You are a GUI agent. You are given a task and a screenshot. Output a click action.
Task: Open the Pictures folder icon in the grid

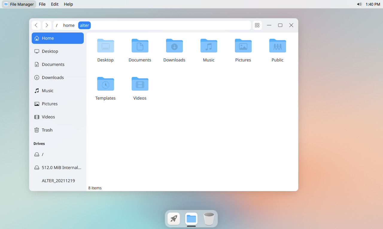pos(243,46)
